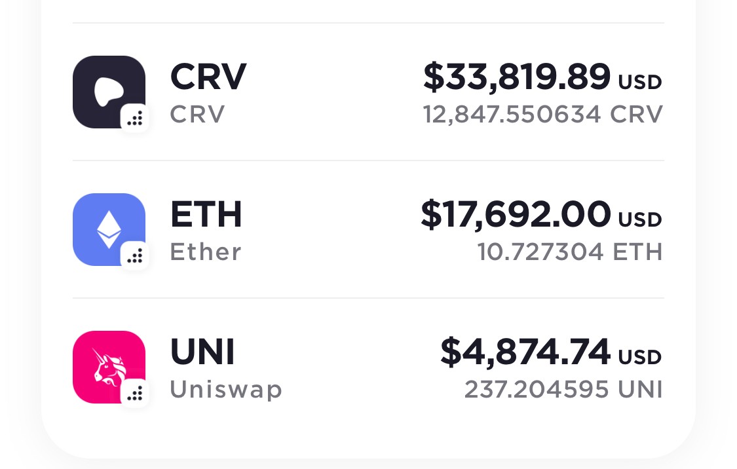
Task: Select the ETH asset title
Action: click(206, 214)
